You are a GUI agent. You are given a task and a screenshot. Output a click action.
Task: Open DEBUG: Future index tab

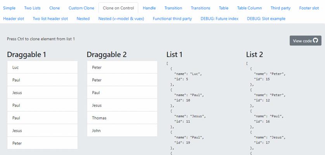(219, 19)
